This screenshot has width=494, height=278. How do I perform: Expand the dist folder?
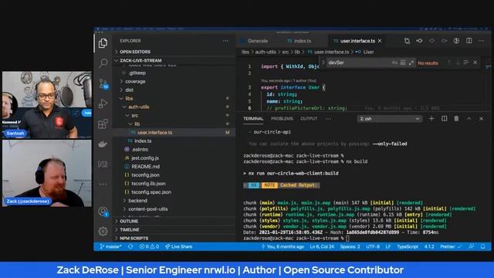tap(129, 90)
